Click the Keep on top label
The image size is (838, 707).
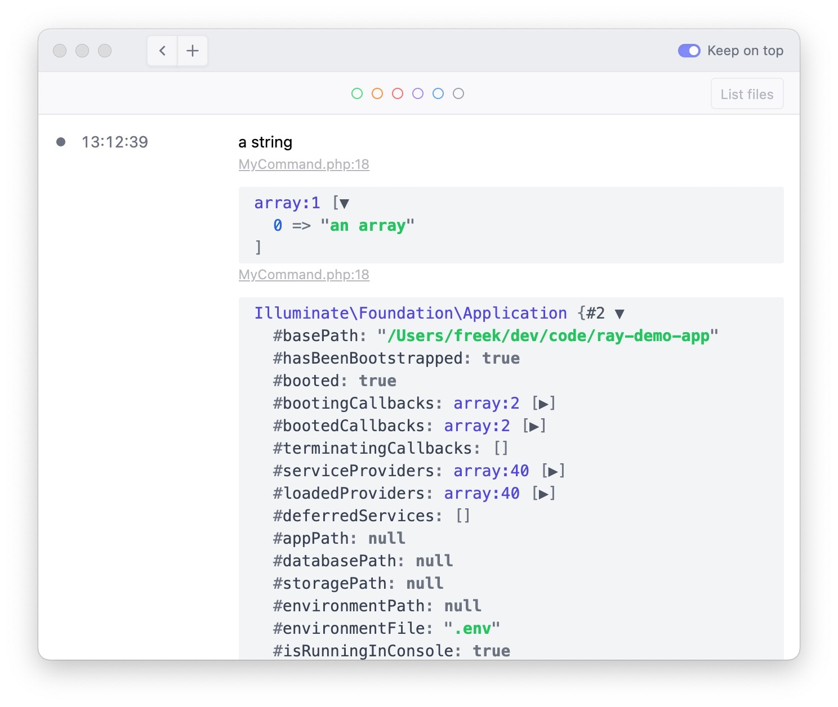745,51
